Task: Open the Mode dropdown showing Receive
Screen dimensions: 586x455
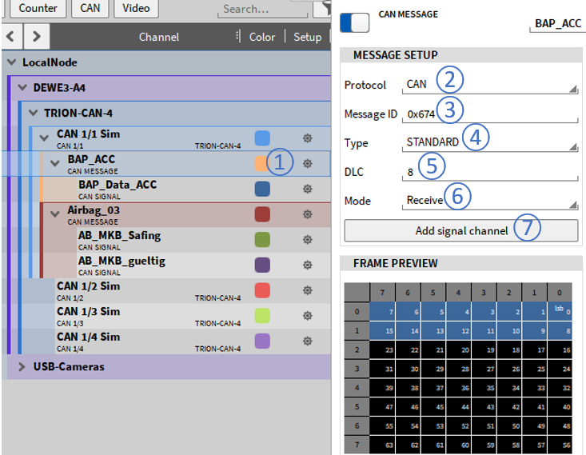Action: [x=491, y=201]
